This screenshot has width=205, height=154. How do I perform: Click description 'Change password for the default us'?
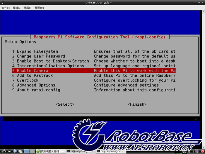pos(134,56)
